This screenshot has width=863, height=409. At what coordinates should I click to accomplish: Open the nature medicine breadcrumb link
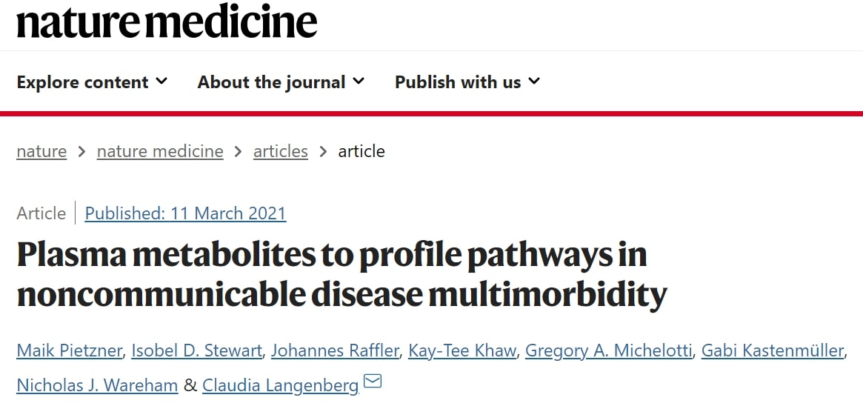pos(160,151)
